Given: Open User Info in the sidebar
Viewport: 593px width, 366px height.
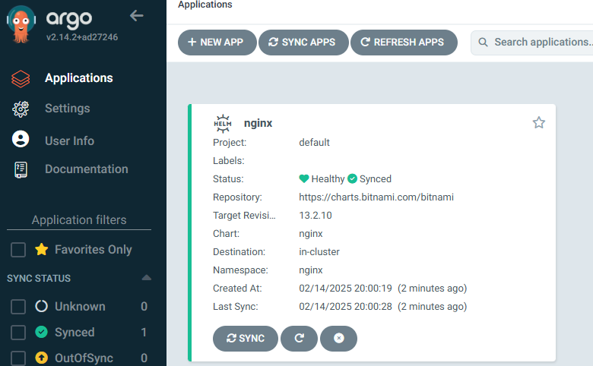Looking at the screenshot, I should click(x=70, y=141).
